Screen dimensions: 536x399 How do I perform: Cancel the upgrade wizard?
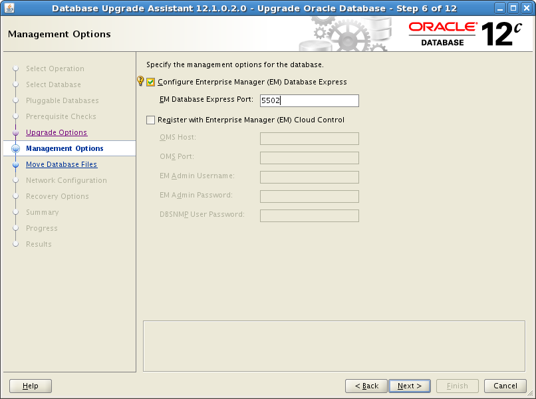click(x=505, y=386)
